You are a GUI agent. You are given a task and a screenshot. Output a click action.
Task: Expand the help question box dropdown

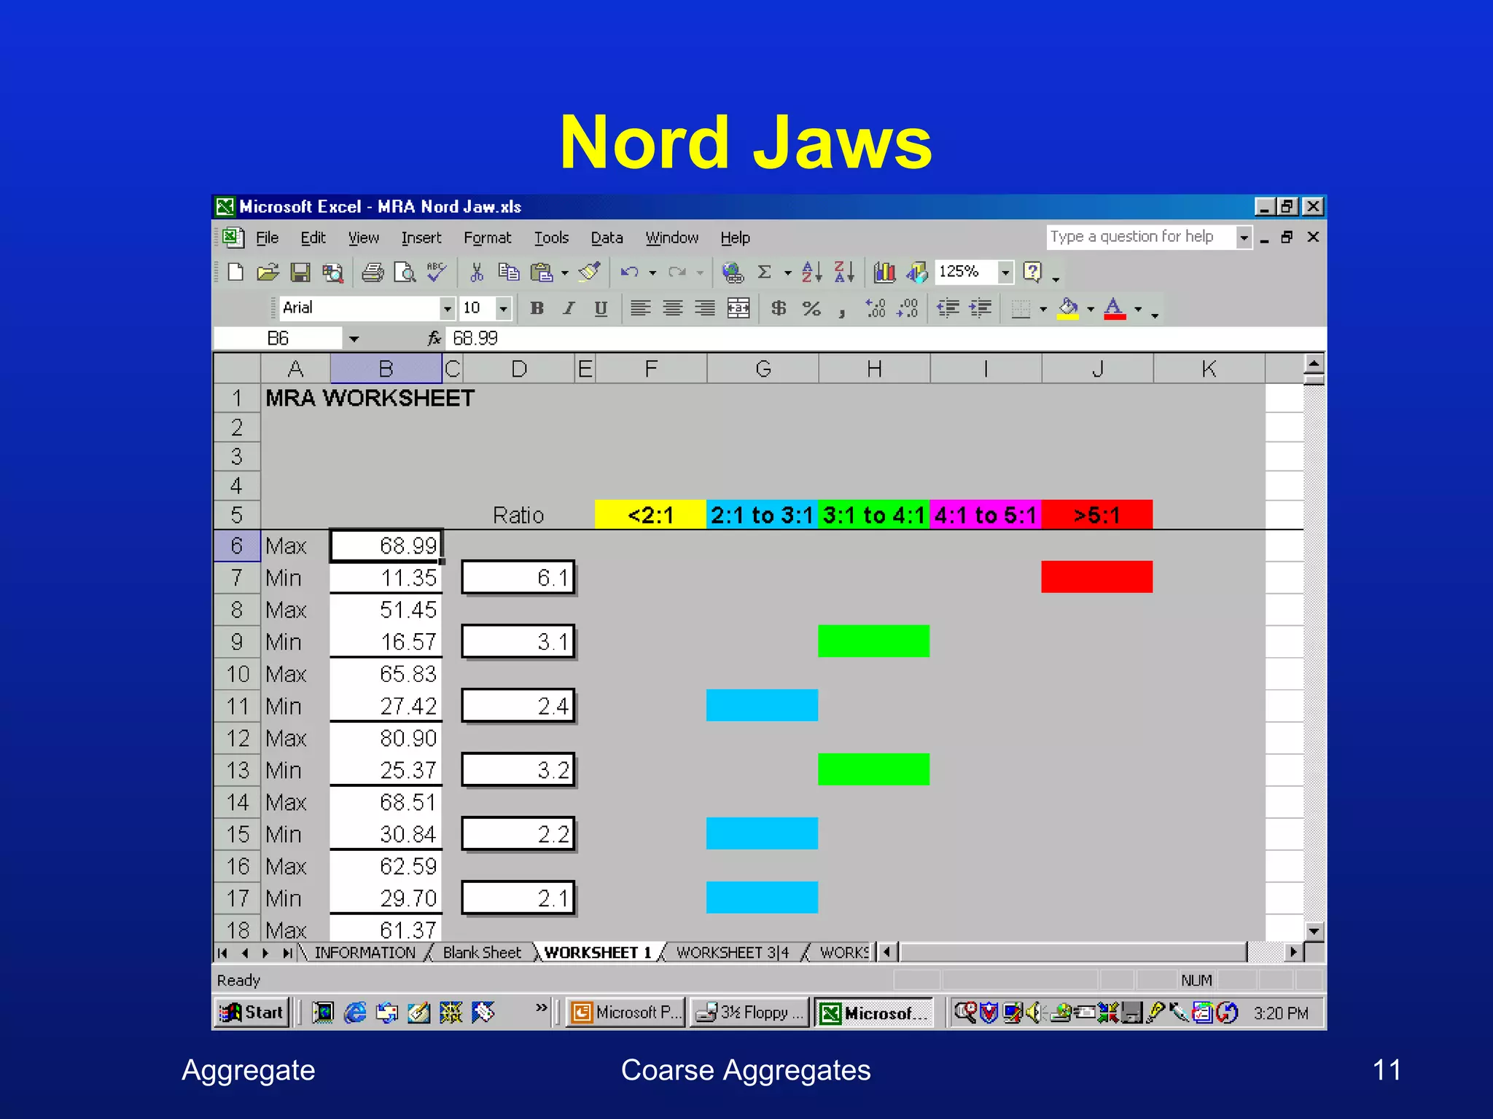click(x=1244, y=237)
